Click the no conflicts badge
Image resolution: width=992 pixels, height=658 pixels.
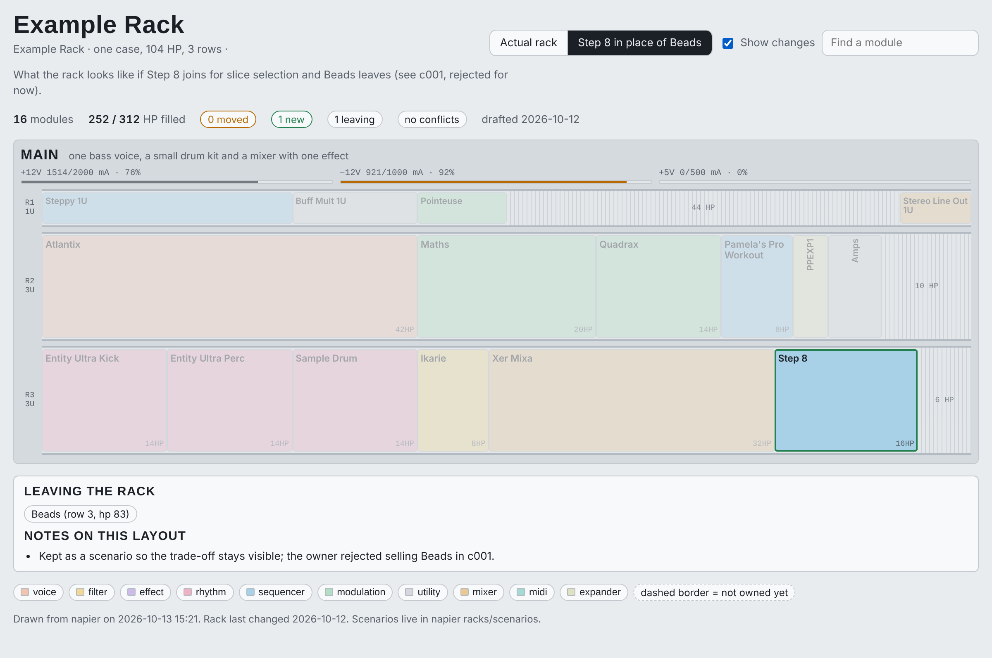pos(432,120)
